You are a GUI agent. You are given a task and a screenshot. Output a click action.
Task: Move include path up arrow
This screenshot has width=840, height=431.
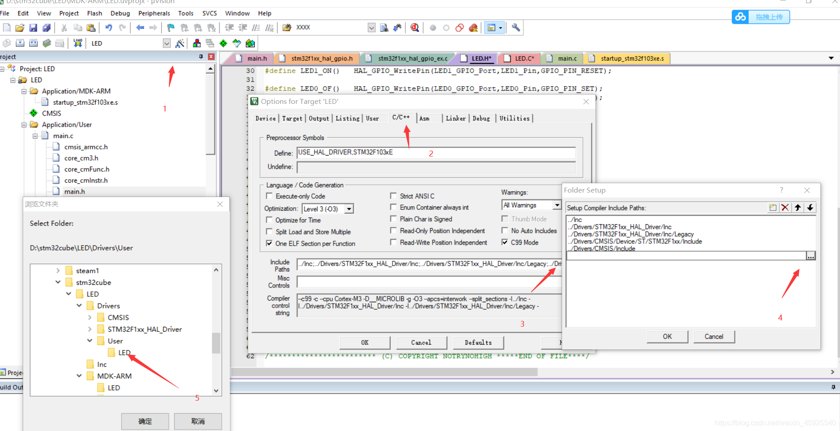[798, 208]
